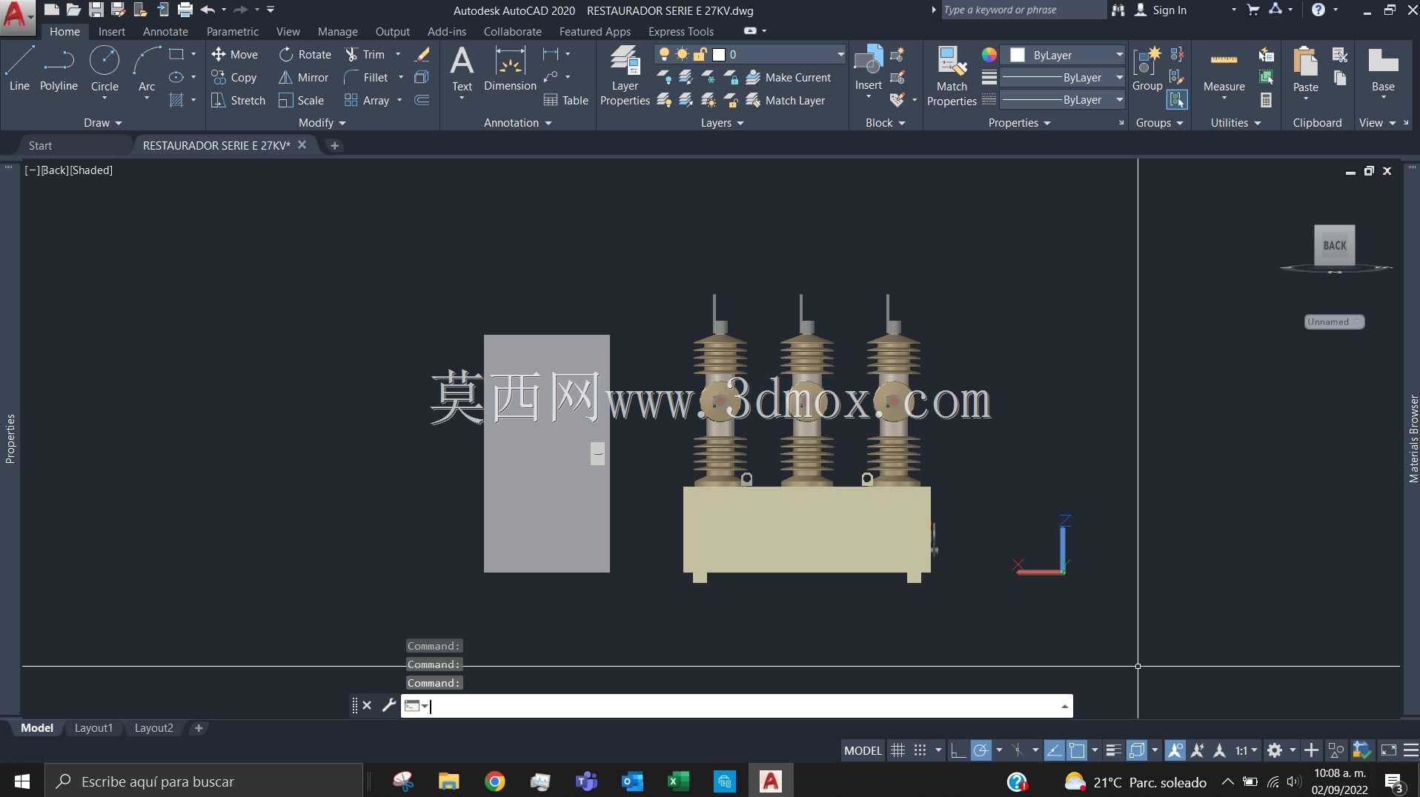Activate the Scale command

coord(301,100)
